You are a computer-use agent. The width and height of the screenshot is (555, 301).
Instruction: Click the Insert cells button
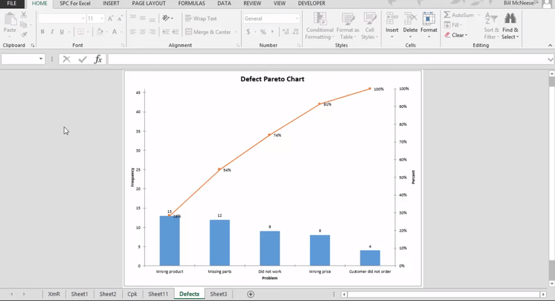(x=391, y=25)
